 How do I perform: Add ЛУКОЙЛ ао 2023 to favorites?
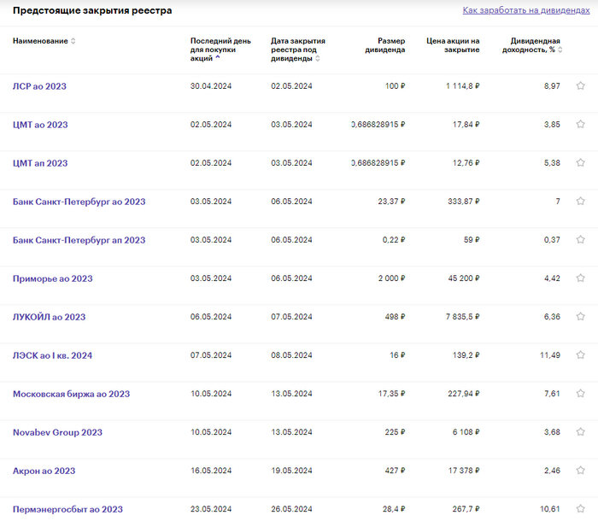point(580,317)
